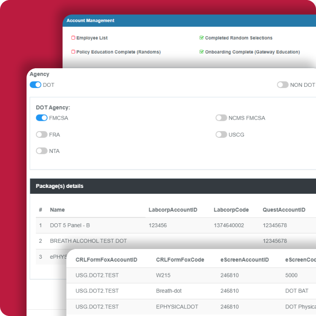Click the LabcorpCode column header
This screenshot has width=316, height=316.
[x=231, y=210]
